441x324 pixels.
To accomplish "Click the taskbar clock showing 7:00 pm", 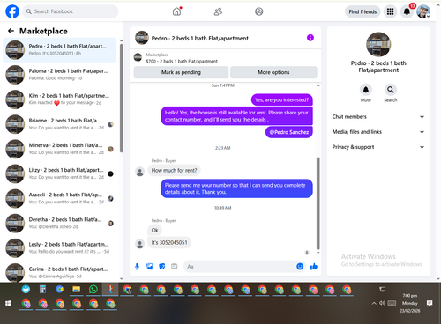I will 410,303.
